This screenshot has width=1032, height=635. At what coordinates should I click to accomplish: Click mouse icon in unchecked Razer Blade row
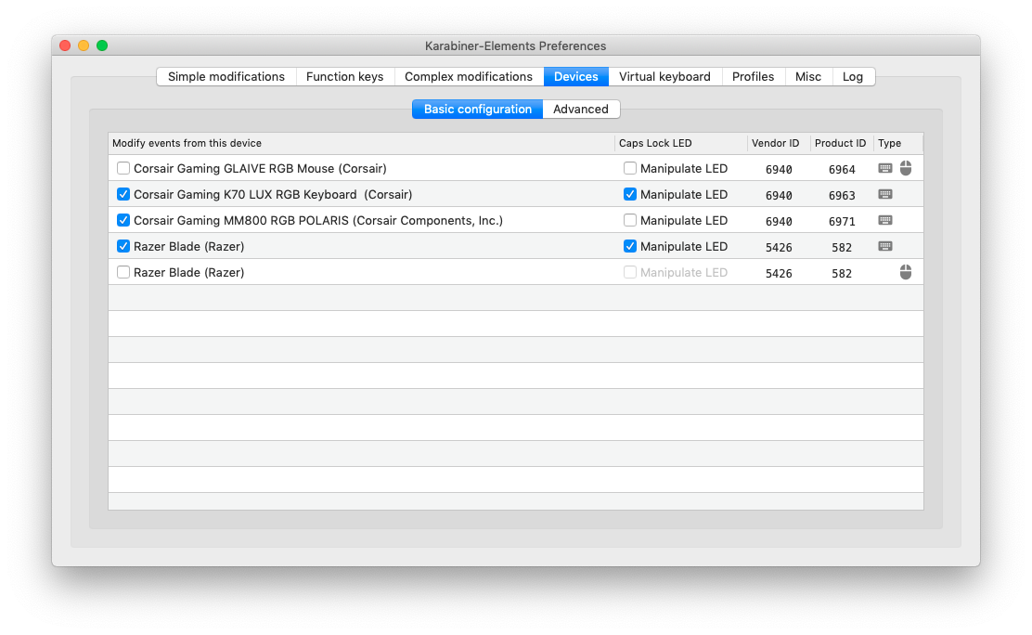pos(906,272)
